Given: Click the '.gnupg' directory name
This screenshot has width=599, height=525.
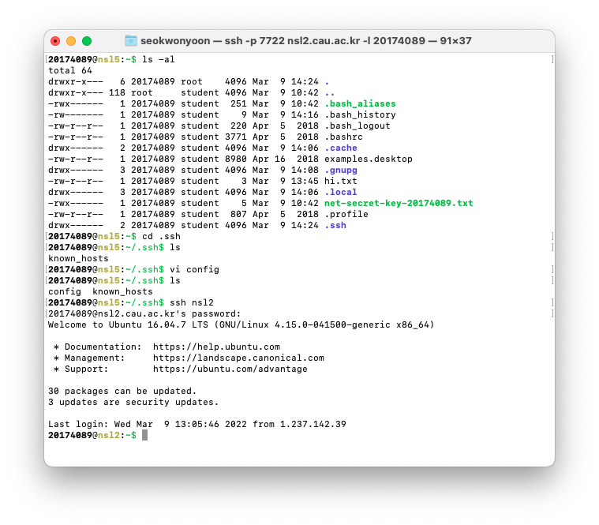Looking at the screenshot, I should coord(341,170).
